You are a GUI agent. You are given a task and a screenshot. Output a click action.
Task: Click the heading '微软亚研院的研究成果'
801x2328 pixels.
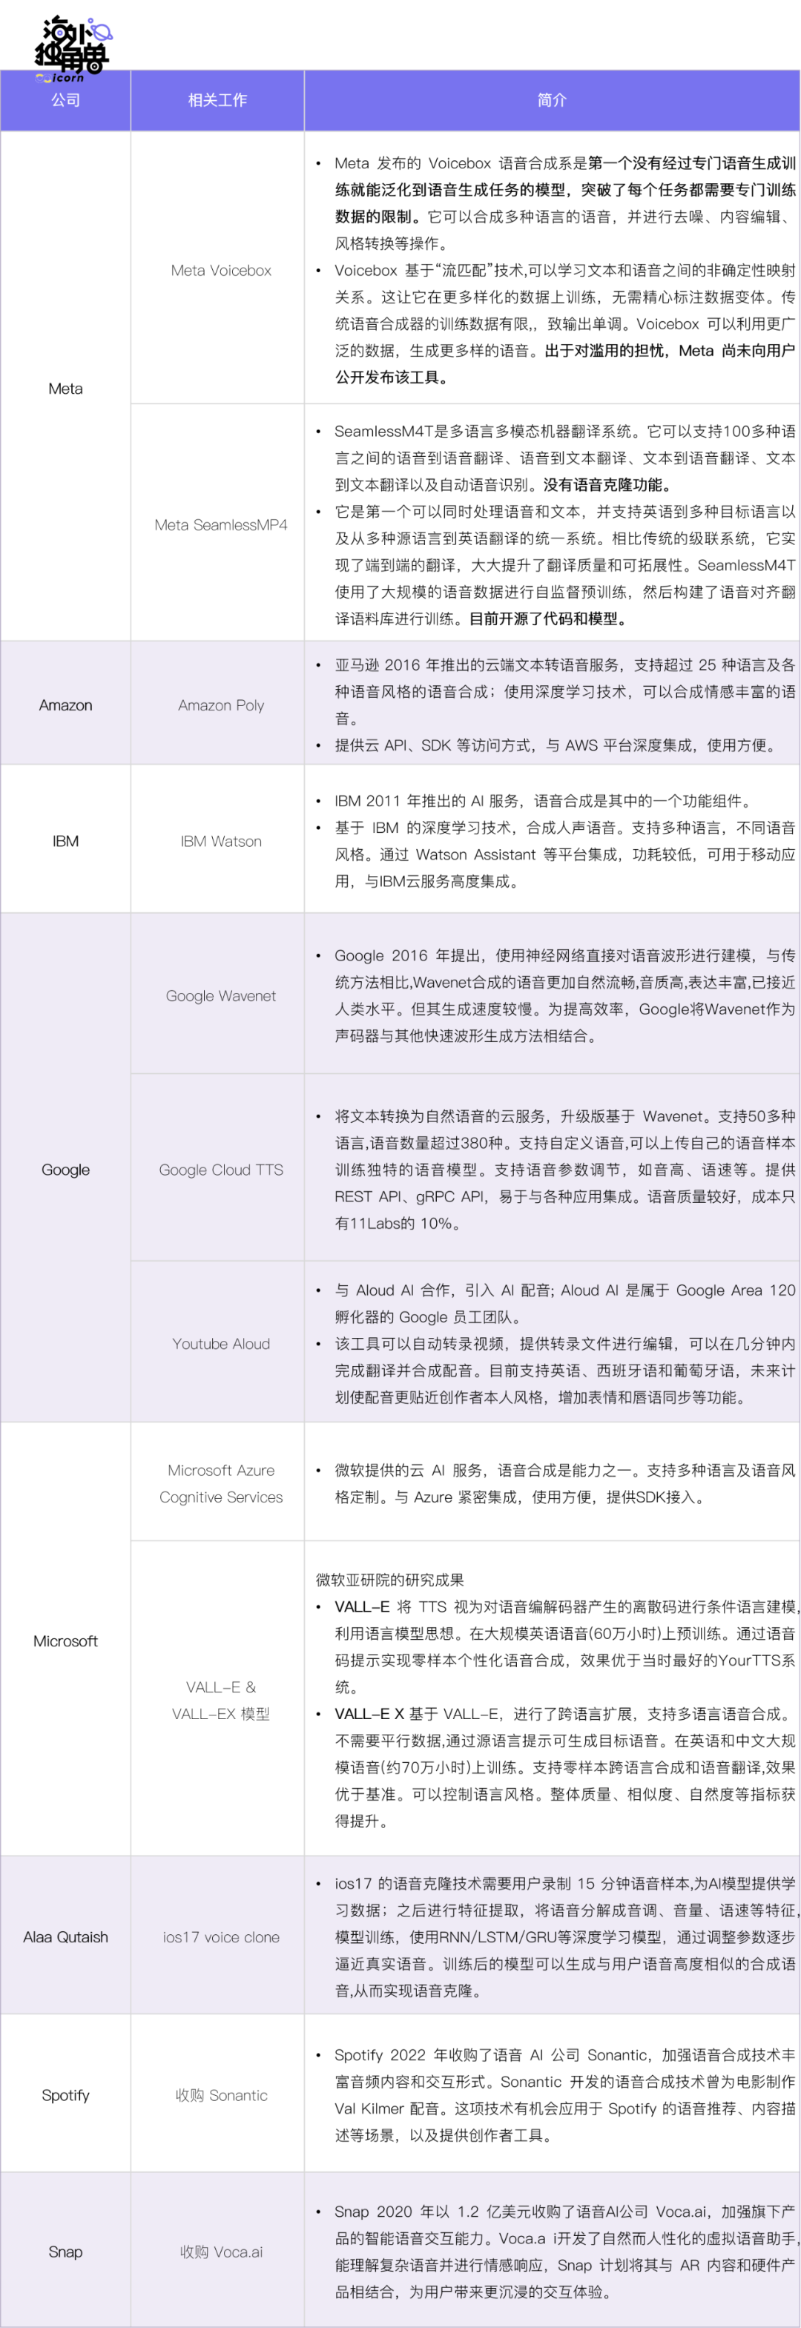[x=389, y=1579]
